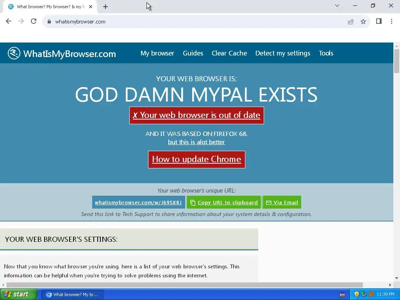This screenshot has height=300, width=400.
Task: Go back with the browser back arrow
Action: [9, 21]
